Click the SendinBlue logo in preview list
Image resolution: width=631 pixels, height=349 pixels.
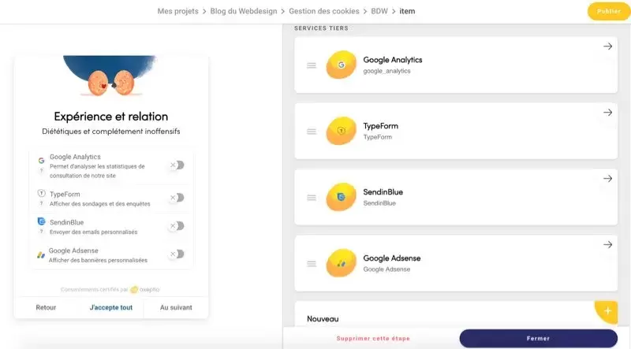pyautogui.click(x=41, y=221)
